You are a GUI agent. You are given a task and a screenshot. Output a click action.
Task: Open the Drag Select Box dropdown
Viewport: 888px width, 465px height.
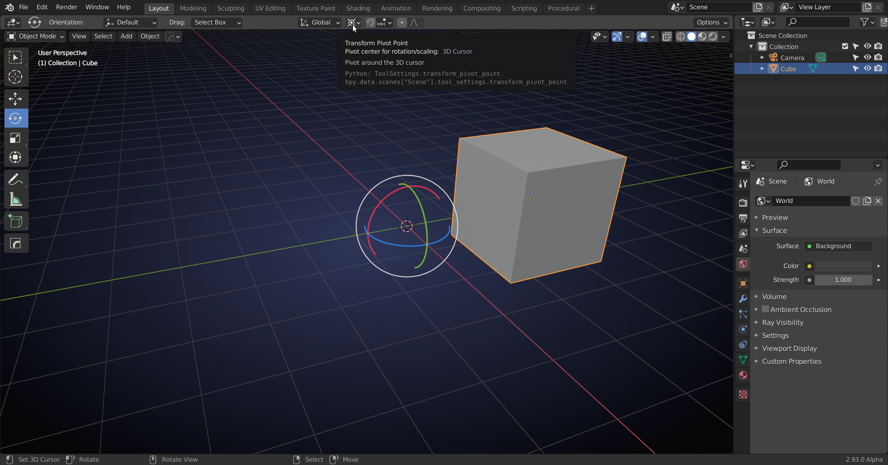[x=216, y=22]
